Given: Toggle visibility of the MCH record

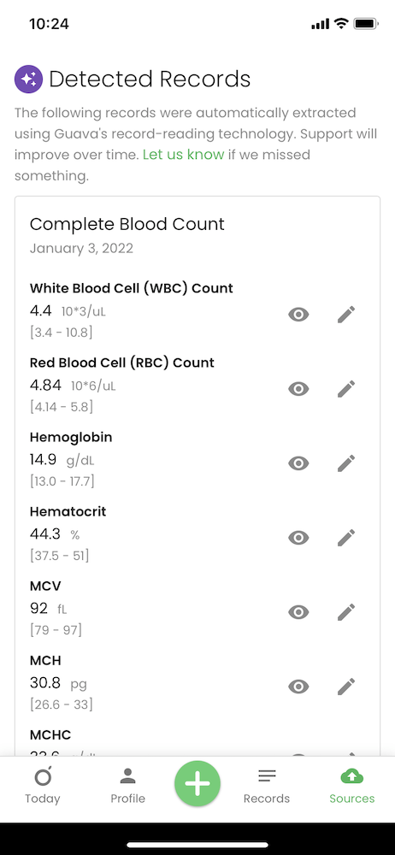Looking at the screenshot, I should pyautogui.click(x=298, y=687).
